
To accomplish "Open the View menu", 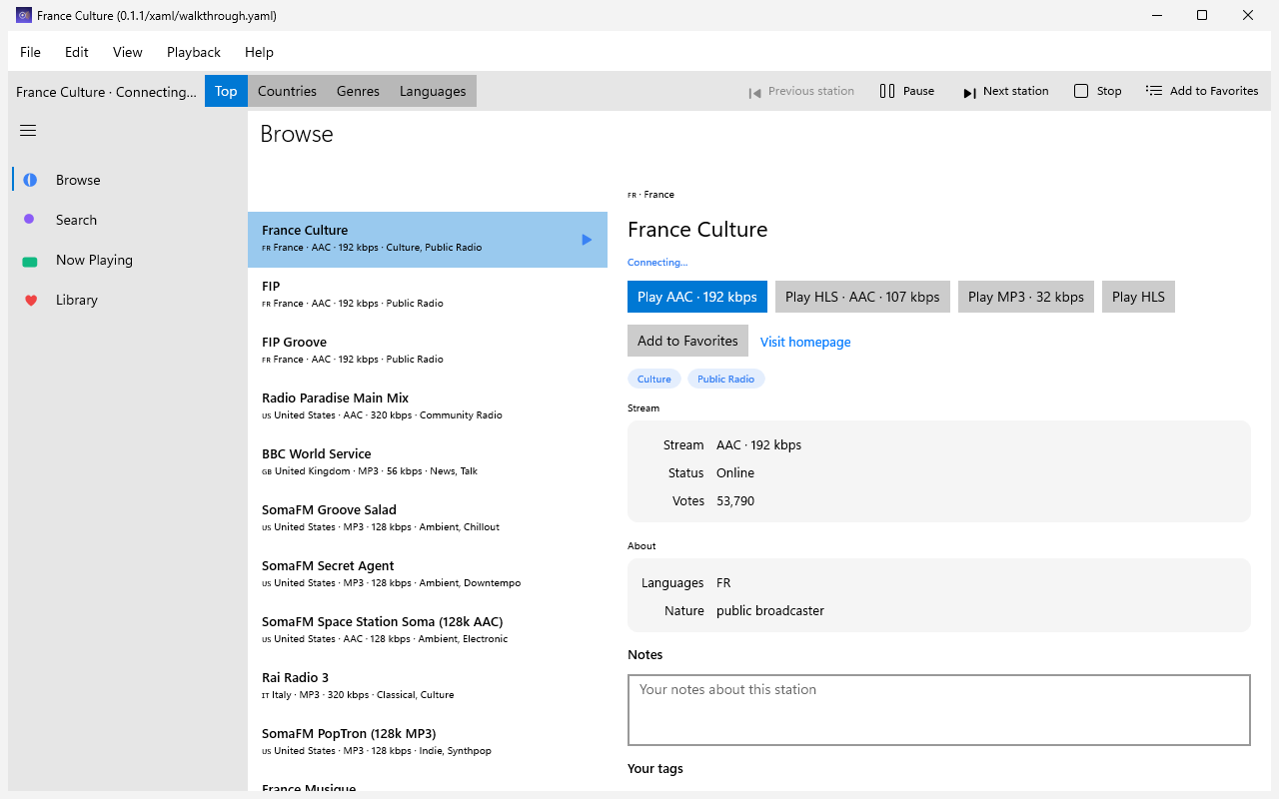I will click(x=128, y=52).
